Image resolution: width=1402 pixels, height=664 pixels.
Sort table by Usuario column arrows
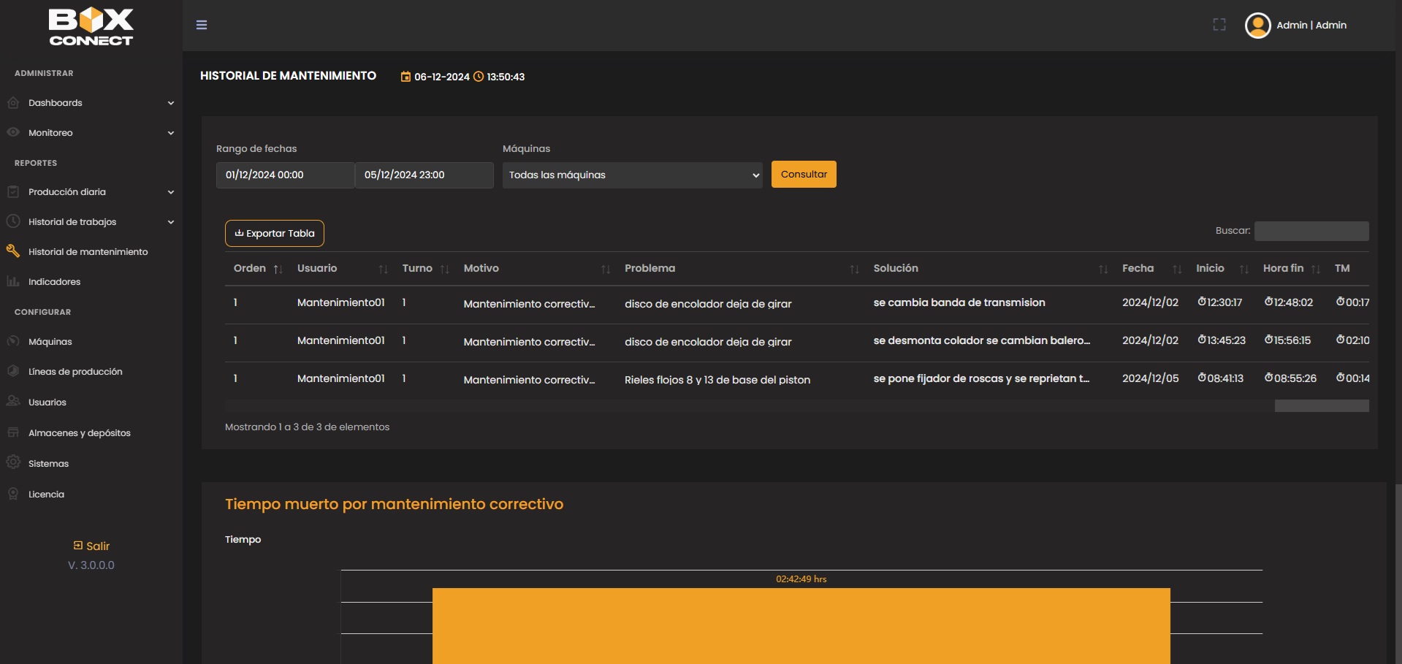point(383,270)
